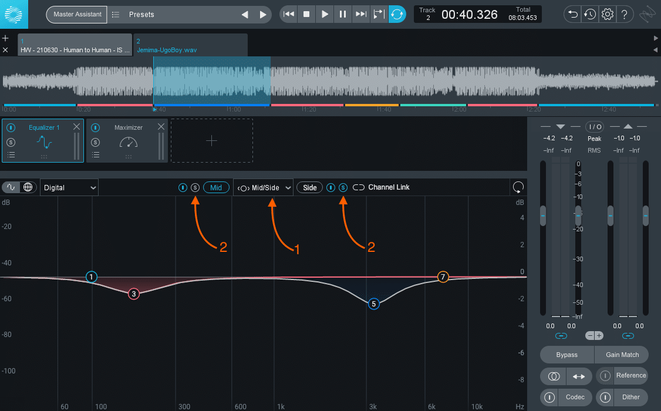661x411 pixels.
Task: Add a new track with plus icon
Action: tap(5, 38)
